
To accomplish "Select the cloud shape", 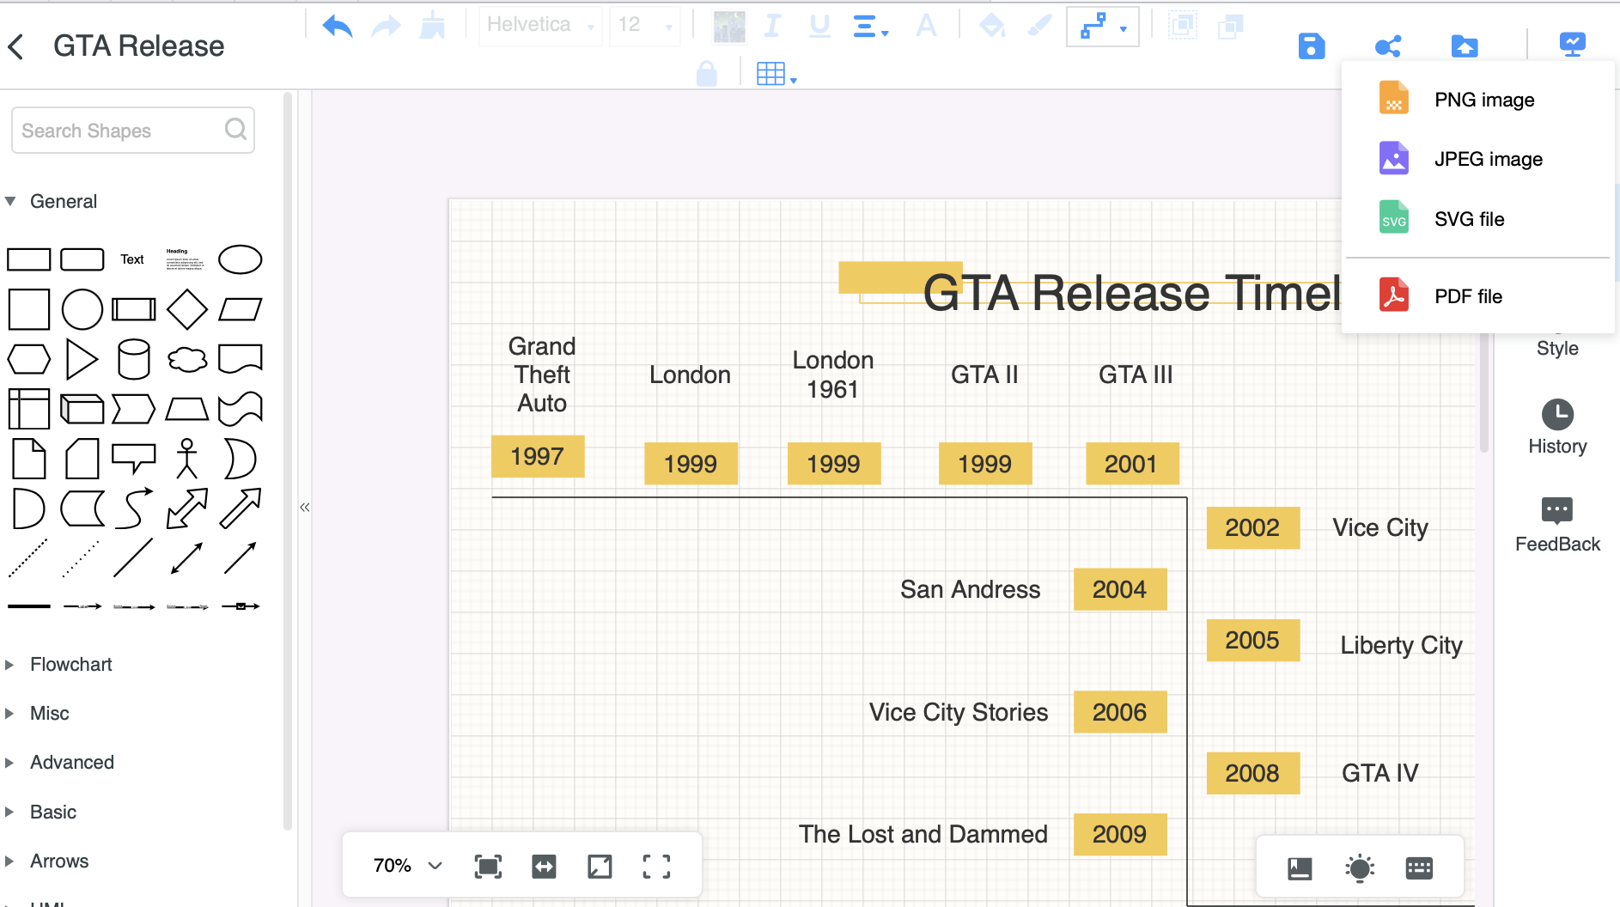I will click(x=187, y=359).
